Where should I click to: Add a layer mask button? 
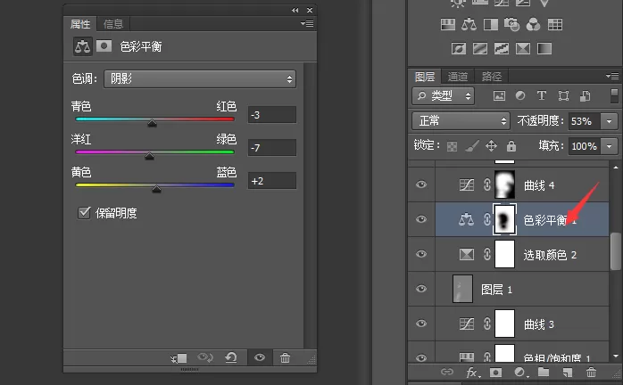(x=495, y=373)
